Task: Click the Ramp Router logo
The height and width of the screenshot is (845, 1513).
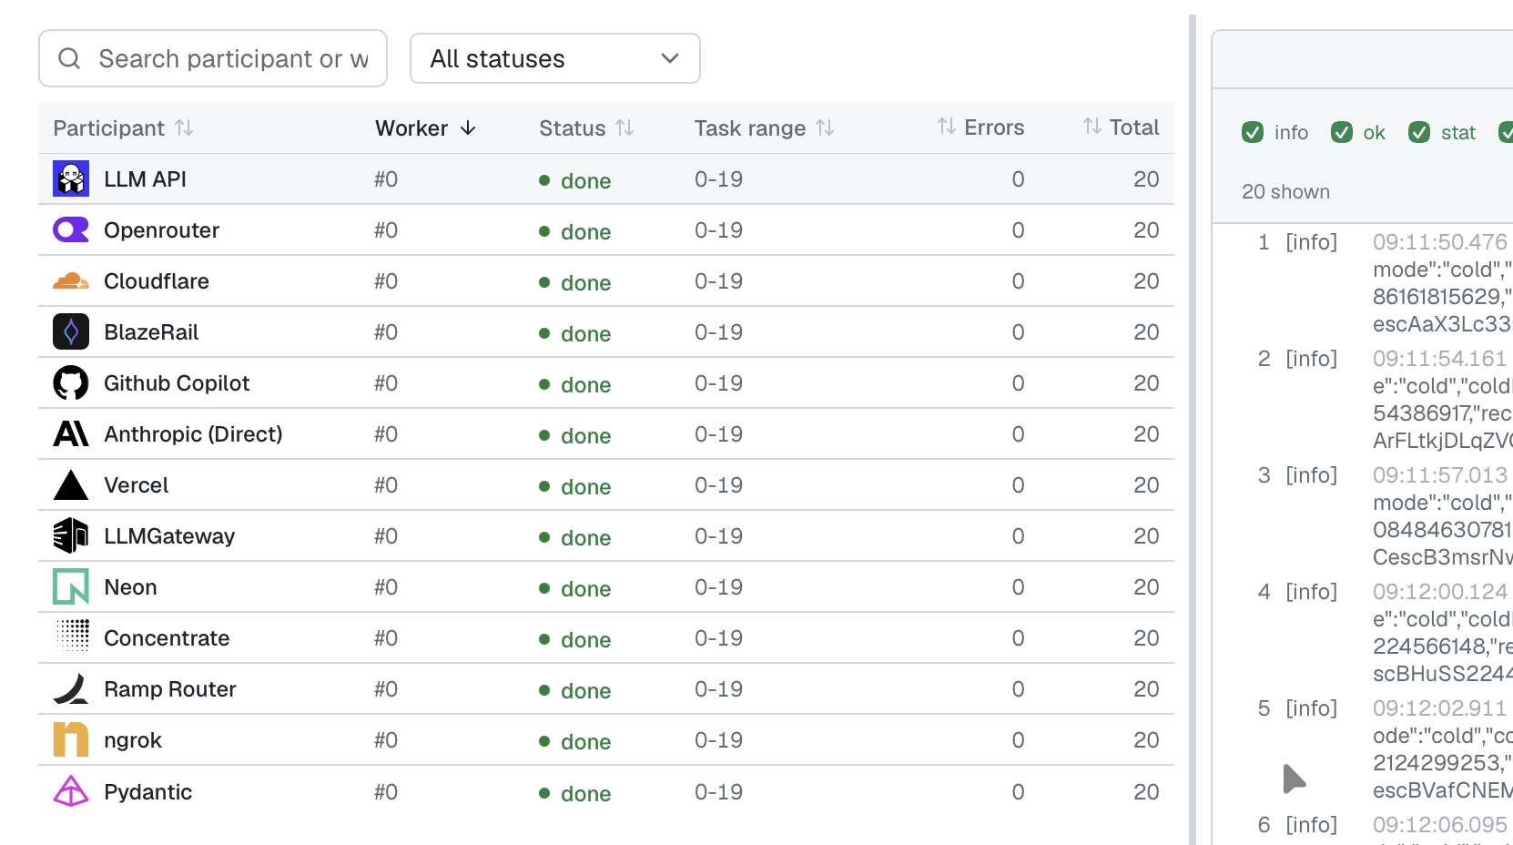Action: 71,688
